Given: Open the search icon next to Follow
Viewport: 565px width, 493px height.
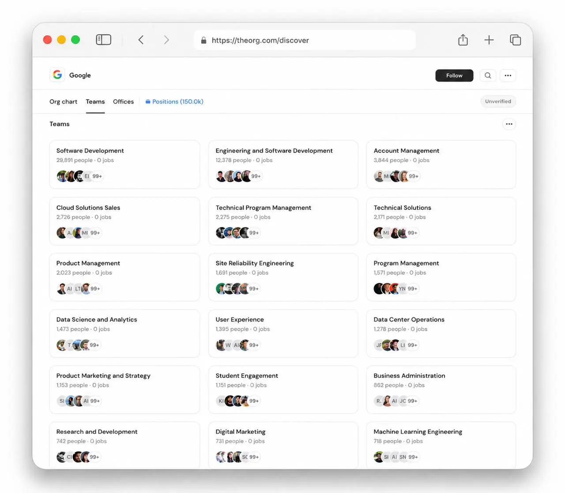Looking at the screenshot, I should tap(488, 75).
